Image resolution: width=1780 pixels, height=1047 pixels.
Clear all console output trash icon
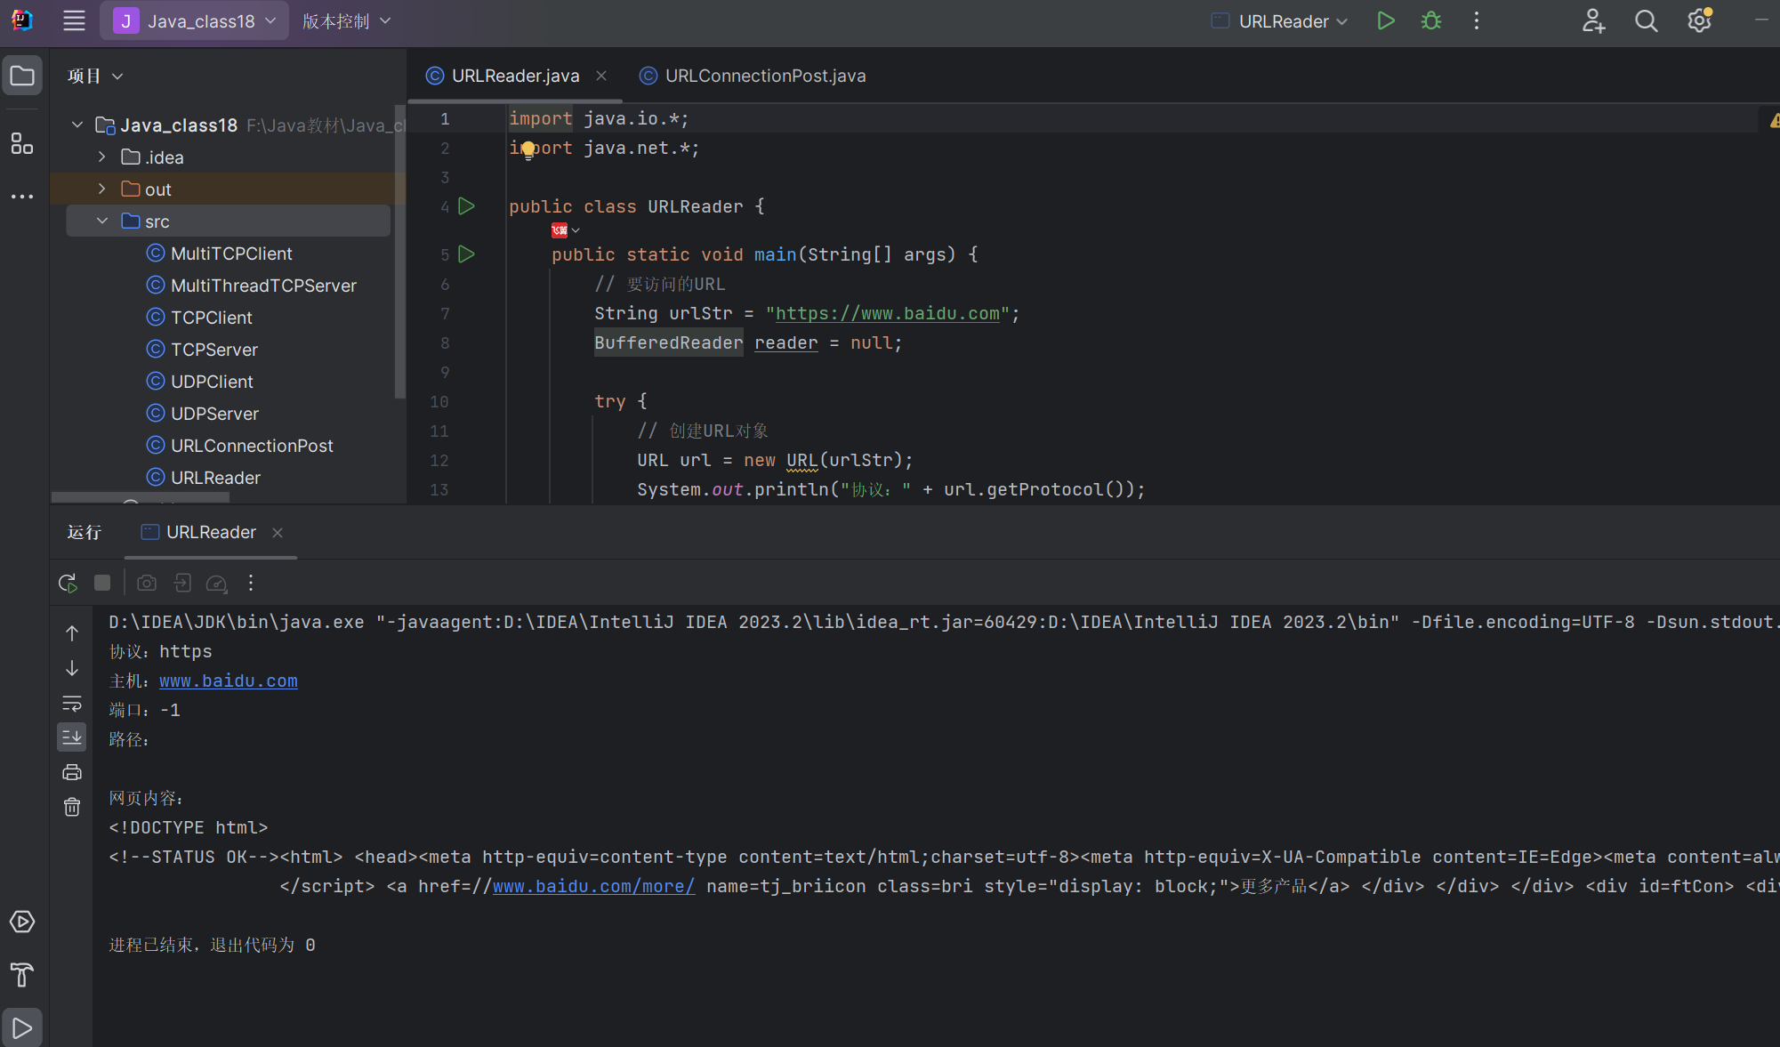[x=72, y=807]
